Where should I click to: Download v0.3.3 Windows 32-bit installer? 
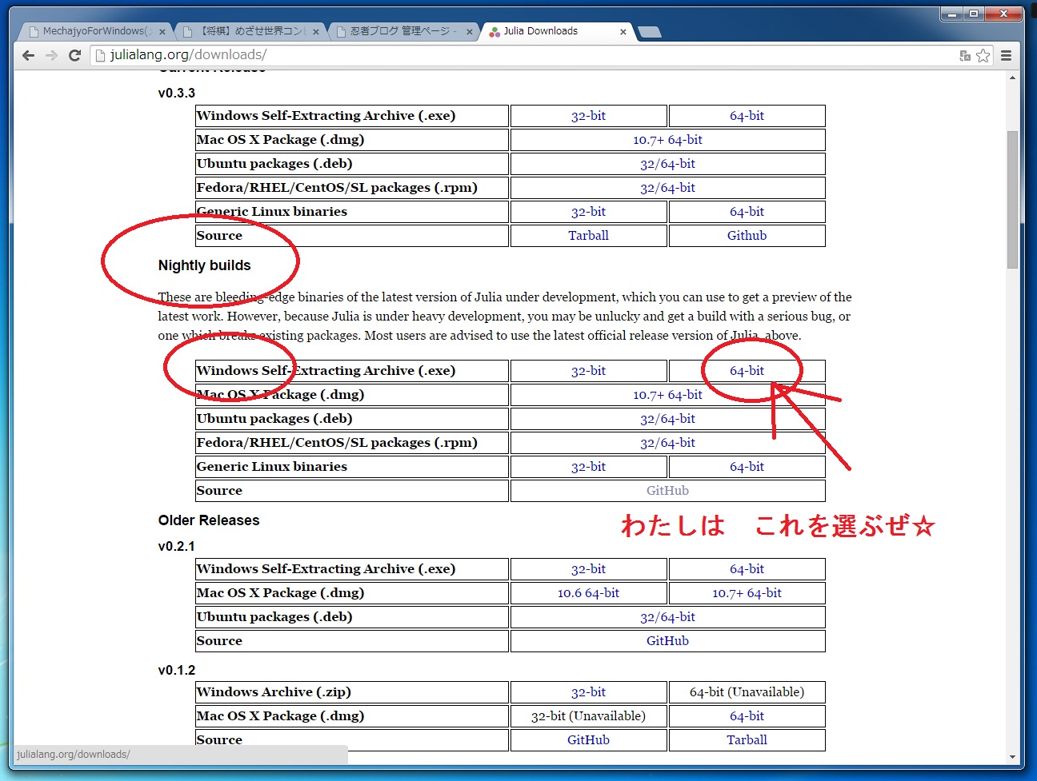point(588,116)
